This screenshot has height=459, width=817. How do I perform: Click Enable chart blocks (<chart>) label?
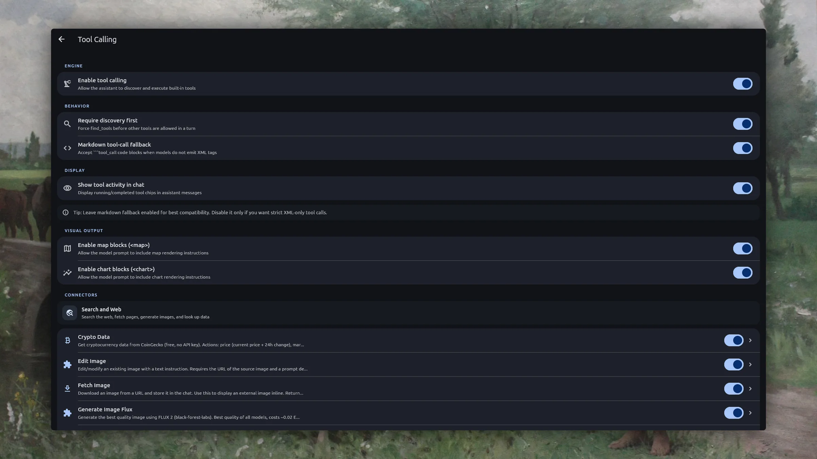pos(116,269)
